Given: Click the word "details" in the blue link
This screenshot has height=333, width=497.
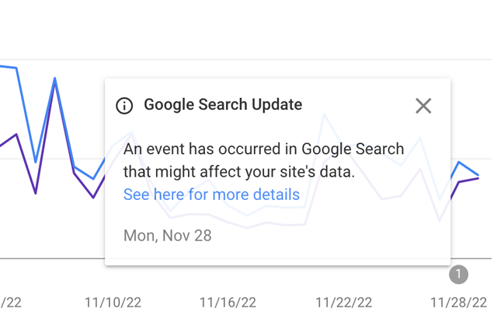Looking at the screenshot, I should coord(273,195).
